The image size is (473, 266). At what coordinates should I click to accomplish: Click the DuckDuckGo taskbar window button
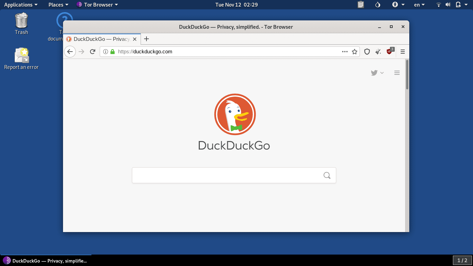tap(45, 260)
